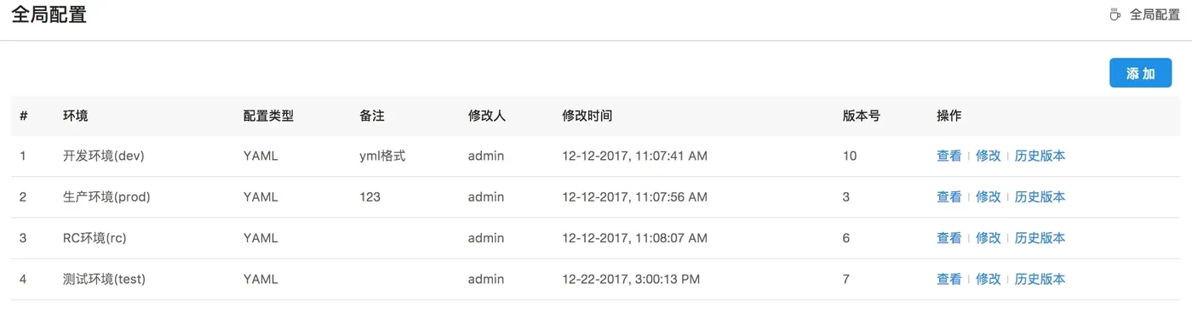Image resolution: width=1192 pixels, height=312 pixels.
Task: Click the 配置类型 column header
Action: 268,116
